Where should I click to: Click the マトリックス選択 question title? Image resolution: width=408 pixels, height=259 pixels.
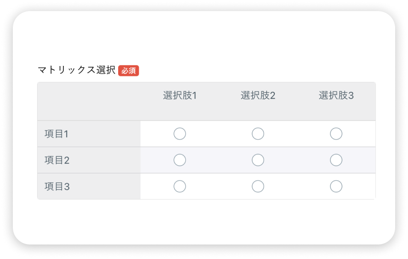pos(77,70)
